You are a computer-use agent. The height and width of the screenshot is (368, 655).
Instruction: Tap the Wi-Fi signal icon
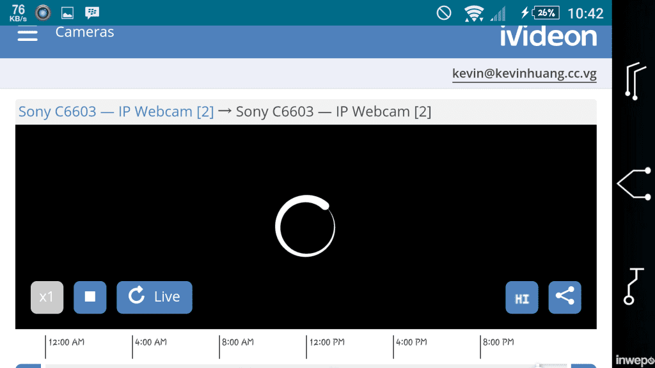pyautogui.click(x=473, y=12)
